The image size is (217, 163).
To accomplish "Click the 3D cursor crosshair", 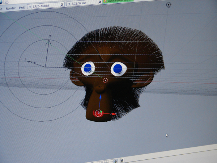I will click(x=105, y=80).
